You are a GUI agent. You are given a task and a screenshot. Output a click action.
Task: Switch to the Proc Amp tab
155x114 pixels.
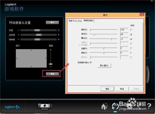[x=75, y=21]
